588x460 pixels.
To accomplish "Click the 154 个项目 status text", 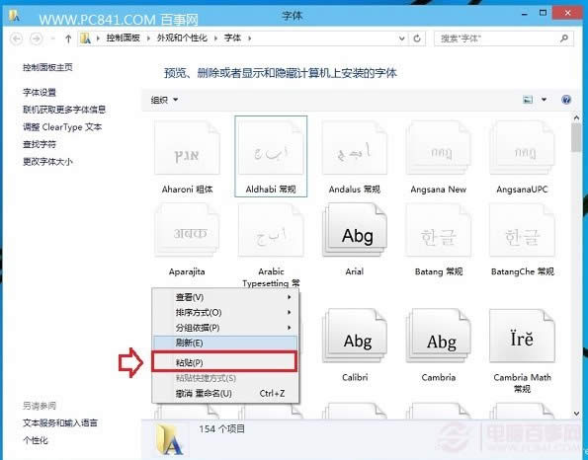I will tap(222, 429).
